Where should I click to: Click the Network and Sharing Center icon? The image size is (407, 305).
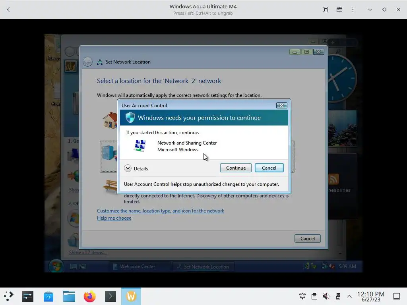tap(140, 146)
